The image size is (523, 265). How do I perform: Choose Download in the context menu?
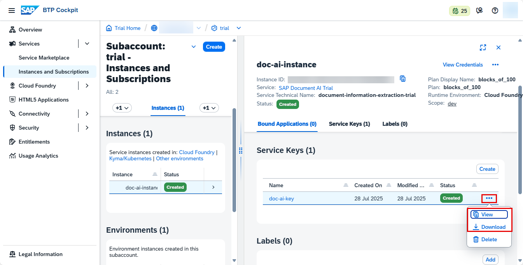(489, 227)
